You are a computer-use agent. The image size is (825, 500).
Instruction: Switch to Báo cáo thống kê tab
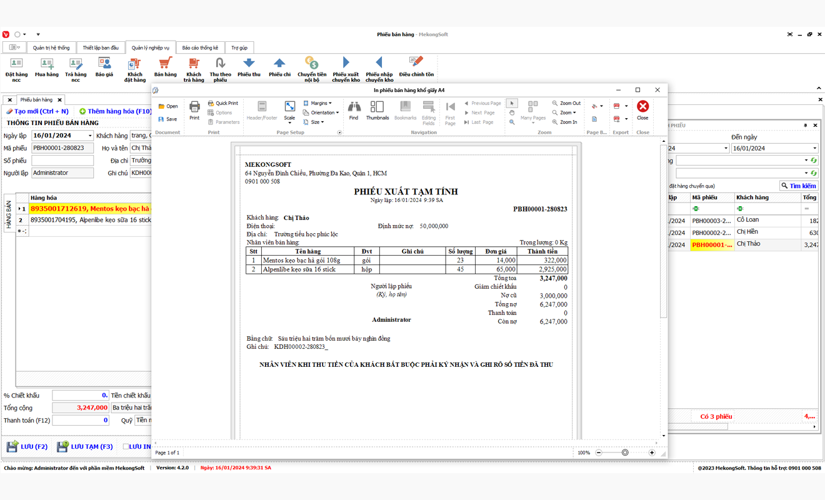tap(200, 47)
